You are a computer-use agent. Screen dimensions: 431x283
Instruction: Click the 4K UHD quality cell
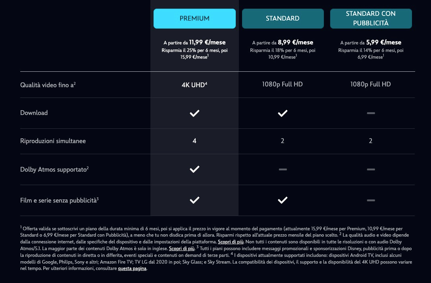pyautogui.click(x=194, y=84)
